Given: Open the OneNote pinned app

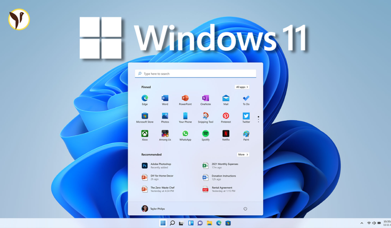Looking at the screenshot, I should 205,100.
